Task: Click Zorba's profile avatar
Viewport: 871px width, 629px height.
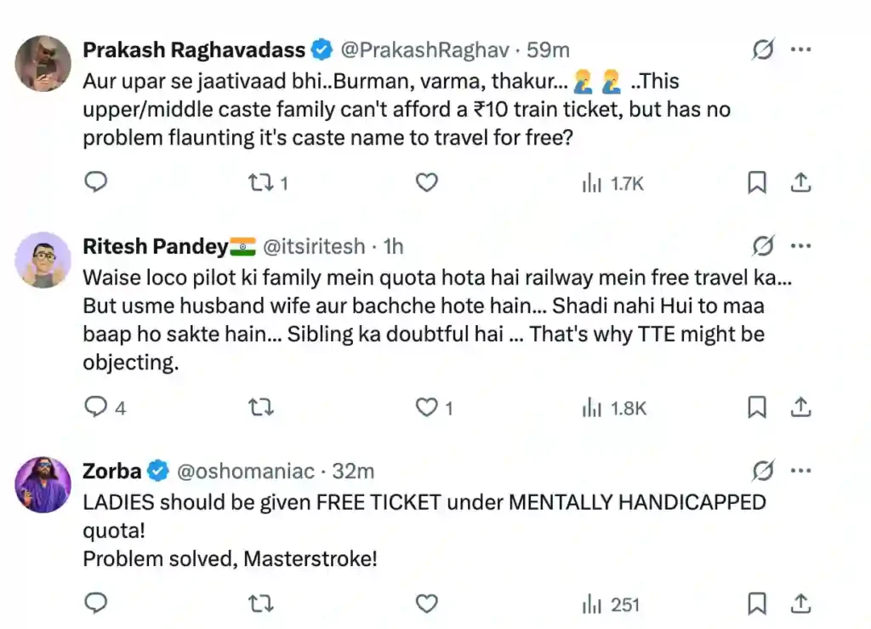Action: coord(43,484)
